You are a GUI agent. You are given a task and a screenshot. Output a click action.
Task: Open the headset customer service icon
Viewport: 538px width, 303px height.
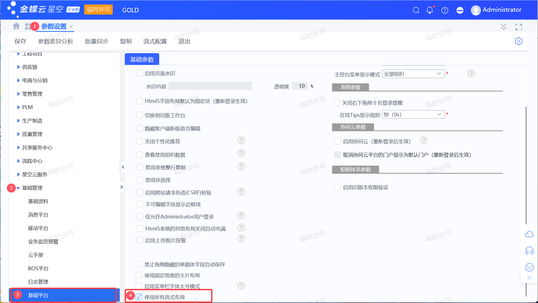pos(529,250)
